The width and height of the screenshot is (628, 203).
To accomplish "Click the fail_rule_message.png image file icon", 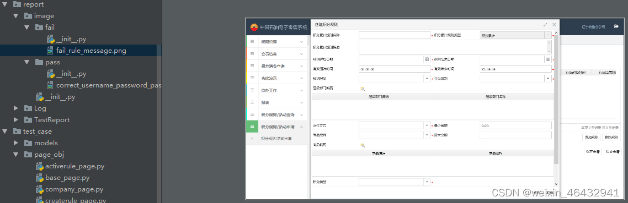I will click(50, 51).
